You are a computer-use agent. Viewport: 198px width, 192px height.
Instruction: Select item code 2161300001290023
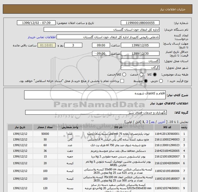tap(167, 145)
